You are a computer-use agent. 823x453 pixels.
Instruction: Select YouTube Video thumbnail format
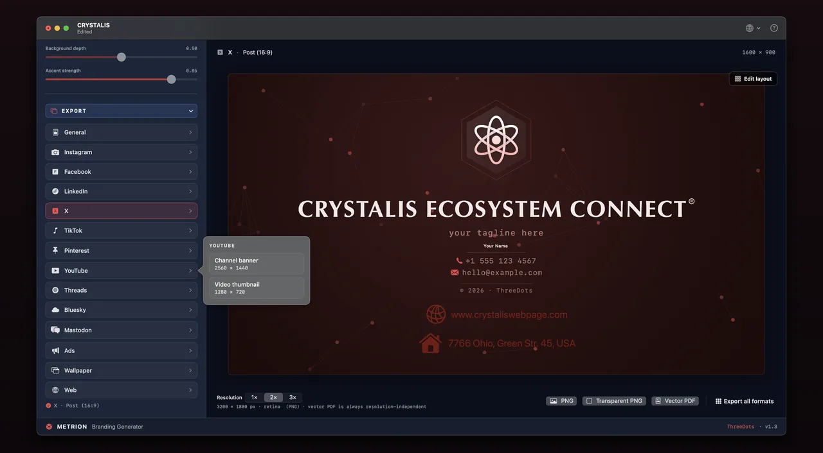(257, 287)
